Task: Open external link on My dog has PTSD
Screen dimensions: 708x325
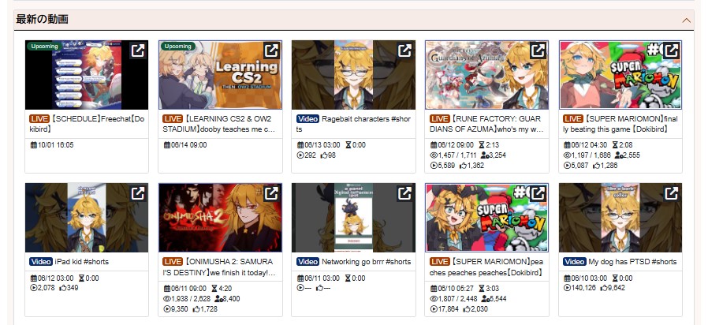Action: point(672,193)
